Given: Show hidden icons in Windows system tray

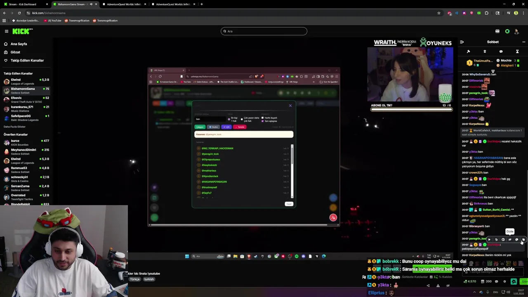Looking at the screenshot, I should tap(474, 292).
